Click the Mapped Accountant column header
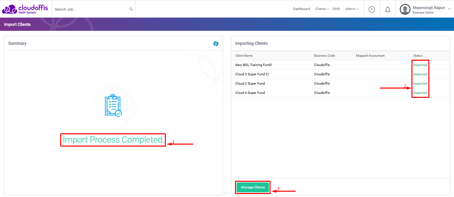This screenshot has height=197, width=454. click(x=370, y=56)
